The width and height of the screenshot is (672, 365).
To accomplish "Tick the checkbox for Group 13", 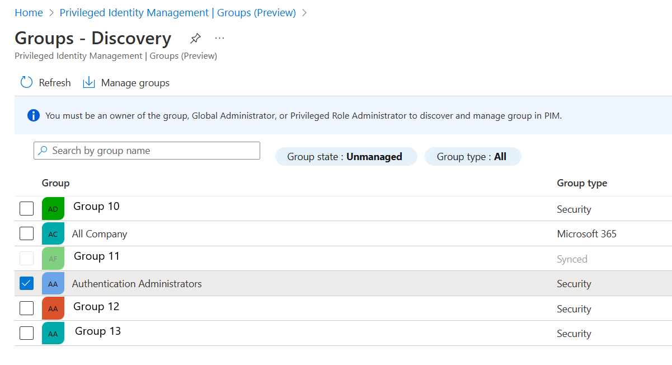I will click(x=26, y=333).
